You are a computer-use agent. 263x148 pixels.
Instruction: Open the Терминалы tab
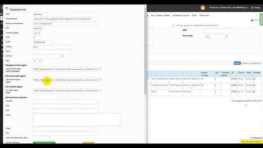click(x=204, y=16)
